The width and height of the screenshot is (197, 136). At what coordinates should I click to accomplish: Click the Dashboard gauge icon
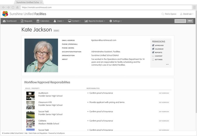click(x=4, y=21)
